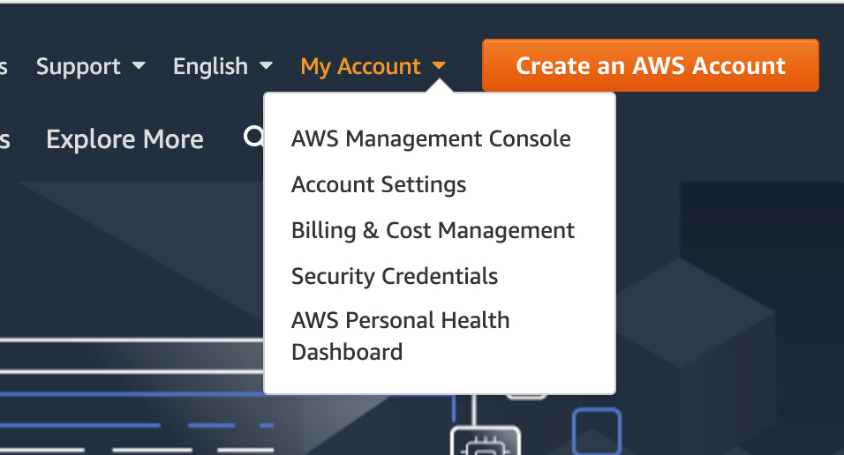Click the search magnifier icon
The image size is (844, 455).
pos(253,137)
